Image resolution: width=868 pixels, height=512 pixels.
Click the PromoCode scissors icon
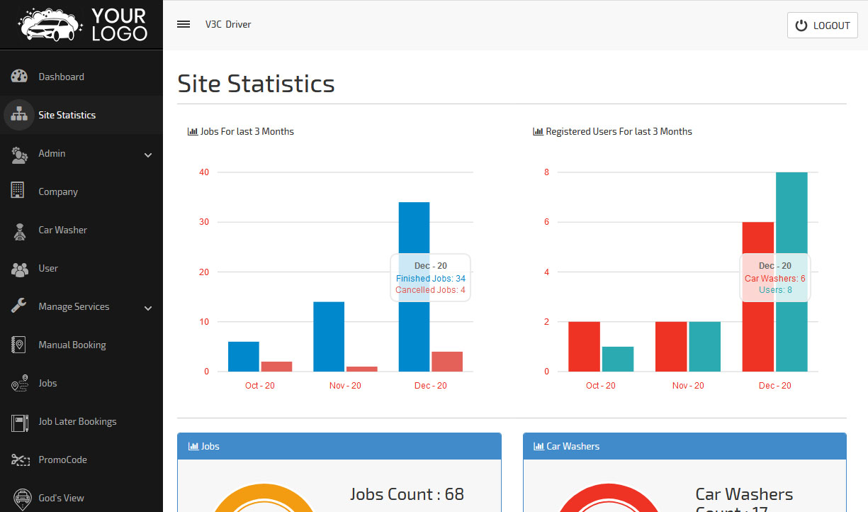coord(19,460)
